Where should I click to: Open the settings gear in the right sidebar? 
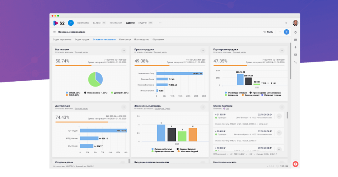[295, 32]
